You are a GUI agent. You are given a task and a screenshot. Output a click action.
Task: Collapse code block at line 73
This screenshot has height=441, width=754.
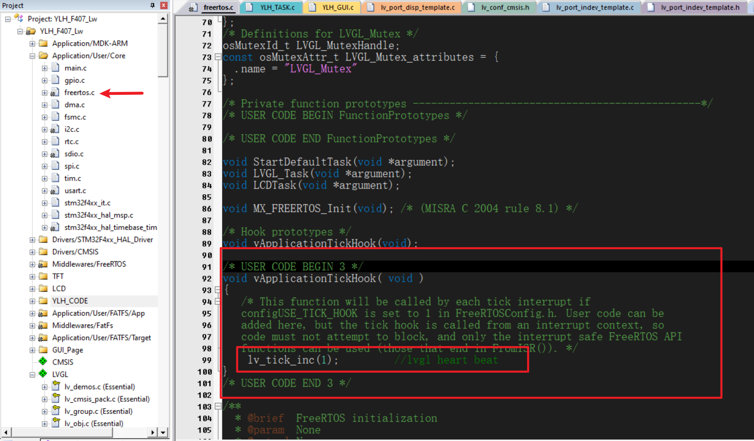click(218, 57)
